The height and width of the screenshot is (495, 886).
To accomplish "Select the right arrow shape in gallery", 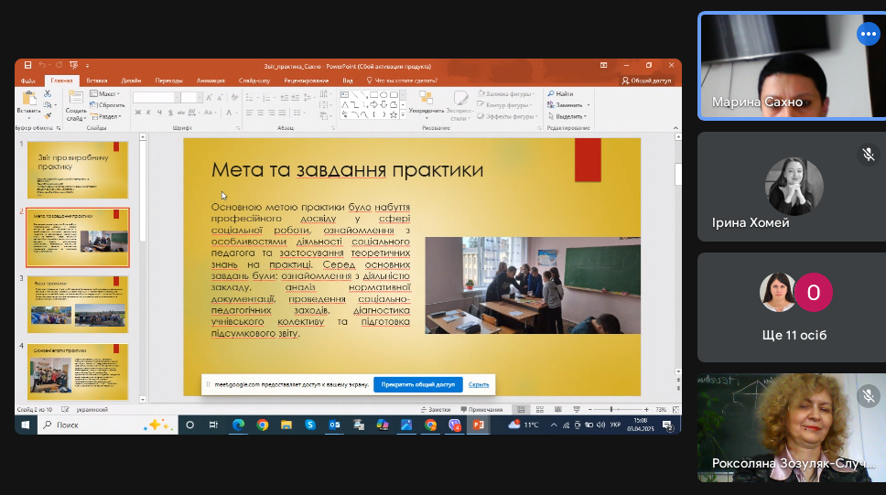I will pos(373,104).
